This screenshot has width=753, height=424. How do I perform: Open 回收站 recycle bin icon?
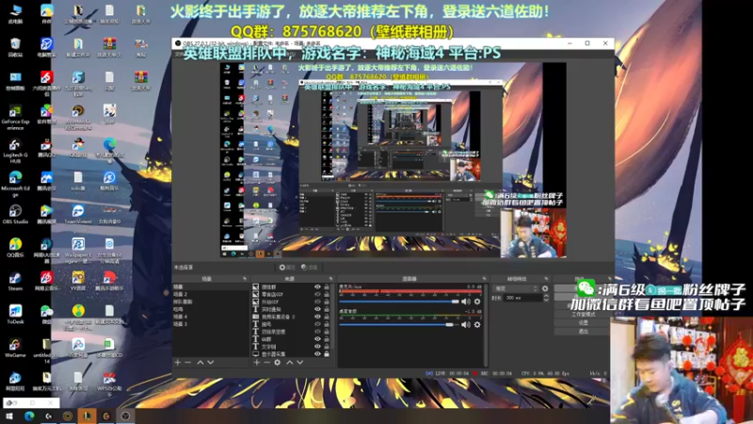click(15, 47)
